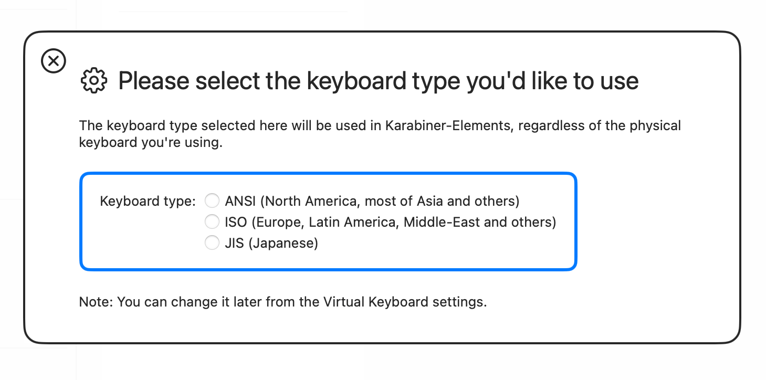
Task: Click the unselected ISO radio circle
Action: tap(212, 221)
